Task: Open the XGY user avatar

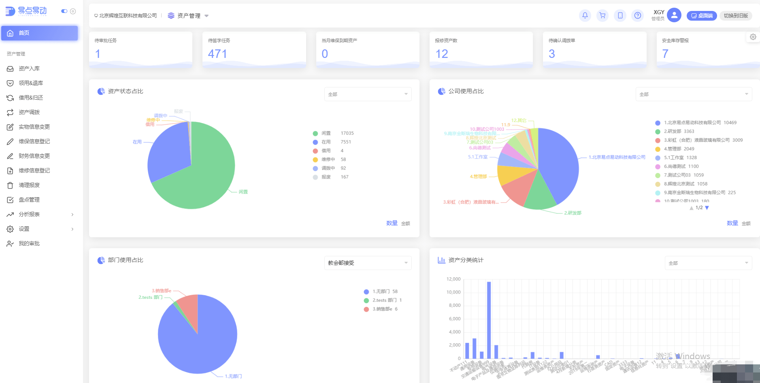Action: [674, 15]
